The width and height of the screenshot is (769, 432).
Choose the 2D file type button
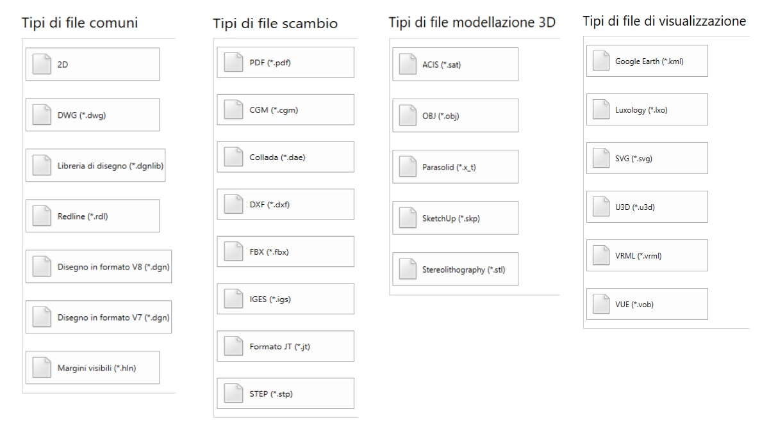[92, 64]
